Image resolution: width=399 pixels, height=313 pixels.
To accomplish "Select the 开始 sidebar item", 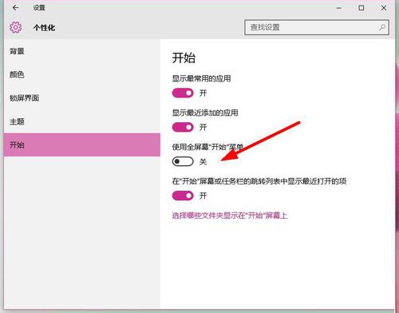I will coord(82,145).
